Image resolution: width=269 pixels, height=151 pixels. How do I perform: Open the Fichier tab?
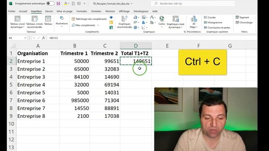(x=12, y=11)
